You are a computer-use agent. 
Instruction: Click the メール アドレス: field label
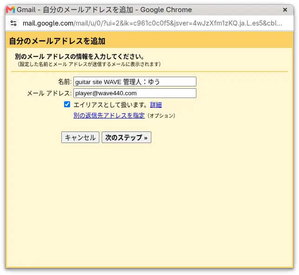[x=49, y=93]
